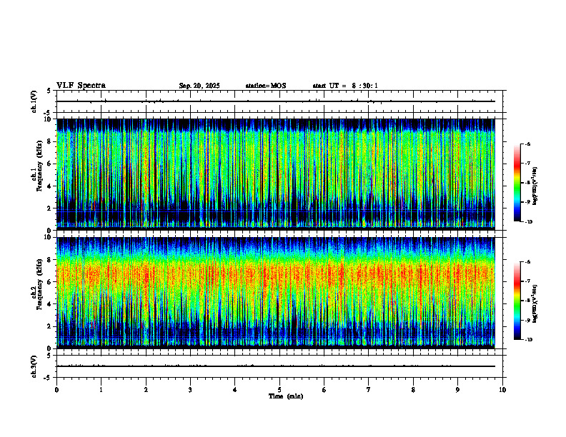Click the "start UT = 8 :30: 1" text
The height and width of the screenshot is (437, 566).
[345, 86]
